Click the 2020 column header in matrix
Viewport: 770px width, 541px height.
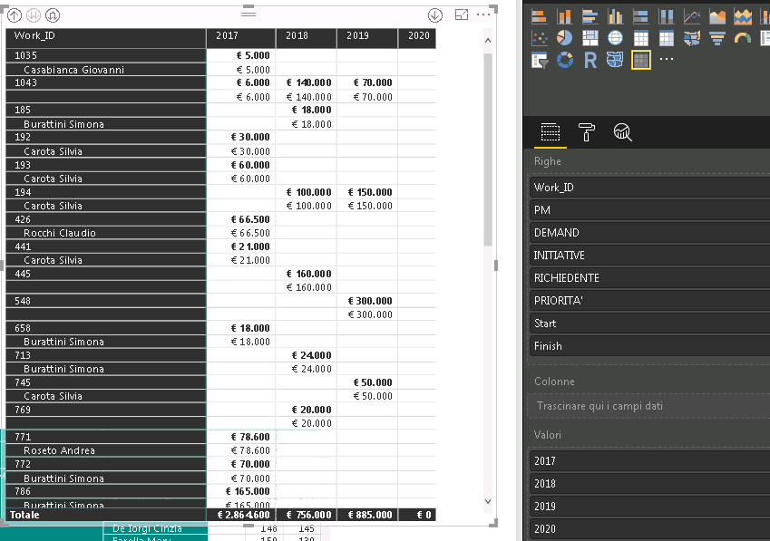coord(417,36)
